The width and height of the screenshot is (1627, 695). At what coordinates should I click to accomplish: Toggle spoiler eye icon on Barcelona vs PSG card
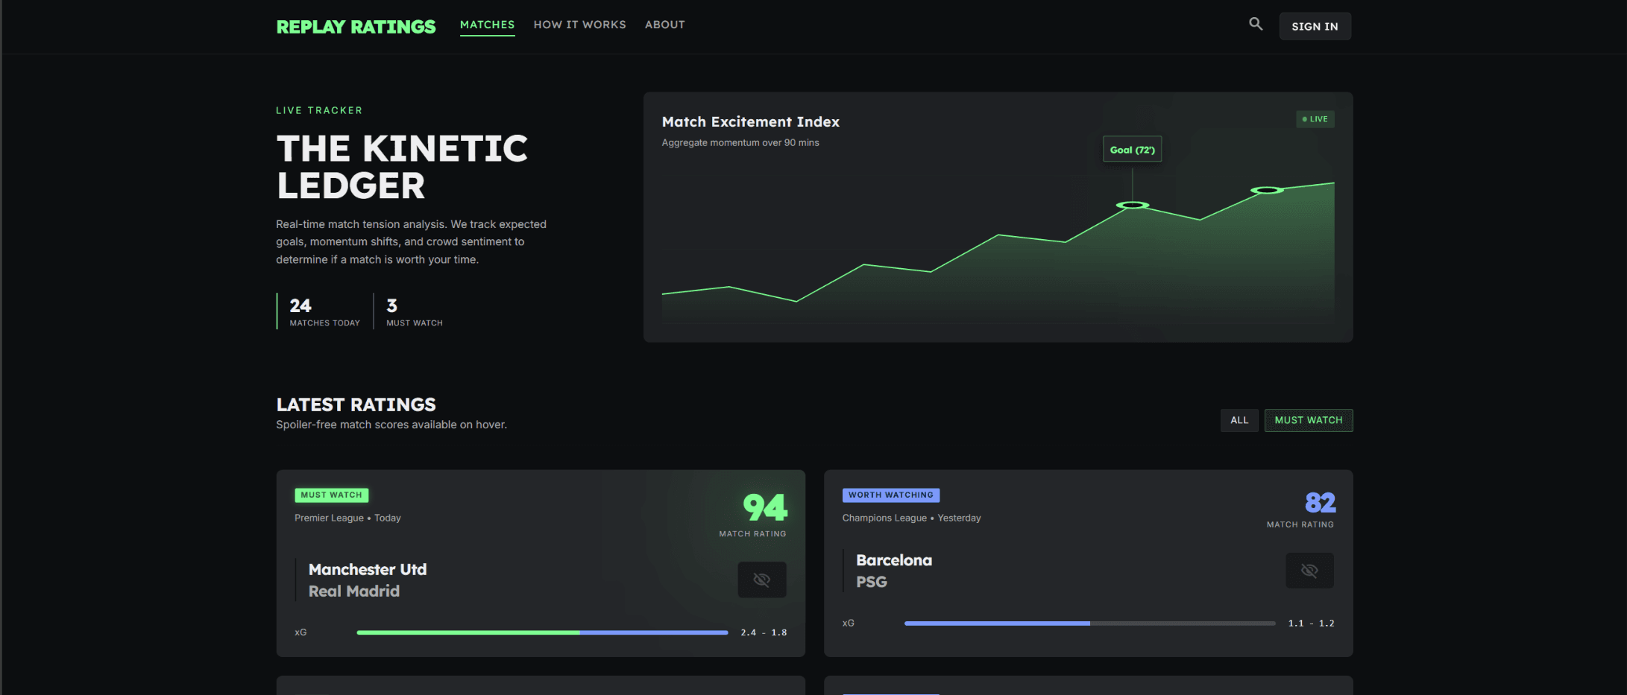click(x=1309, y=571)
